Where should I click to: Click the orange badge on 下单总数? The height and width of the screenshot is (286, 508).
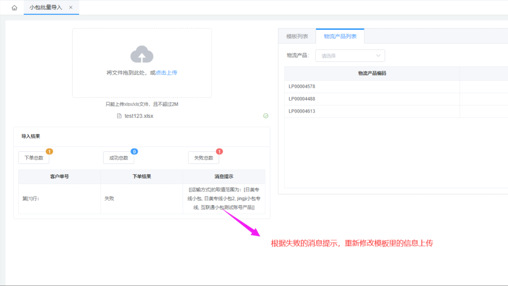click(x=49, y=151)
